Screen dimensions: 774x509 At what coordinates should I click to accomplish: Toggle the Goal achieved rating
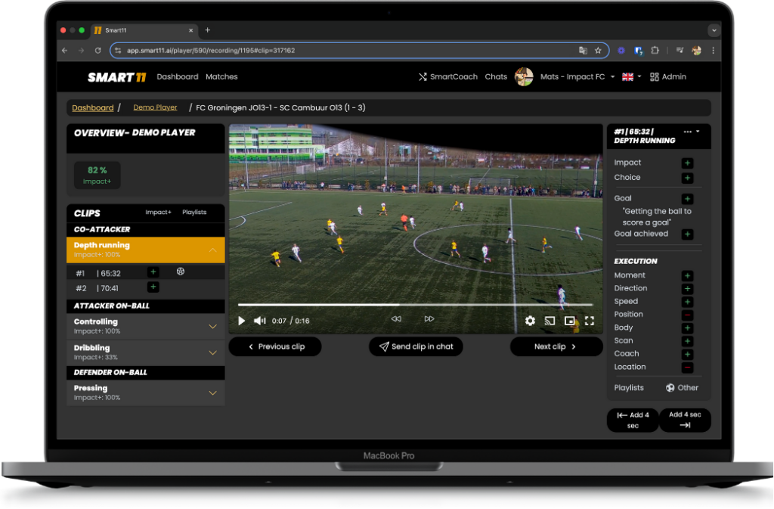687,234
